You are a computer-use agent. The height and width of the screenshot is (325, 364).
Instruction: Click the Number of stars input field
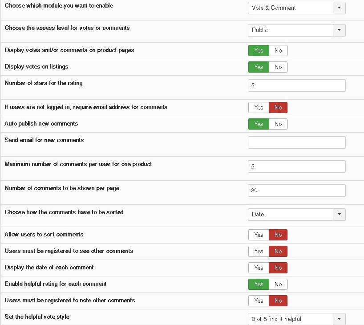pyautogui.click(x=296, y=85)
